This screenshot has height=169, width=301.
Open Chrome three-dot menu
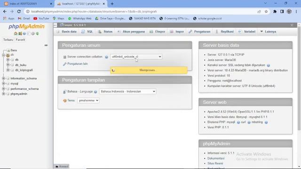tap(296, 11)
